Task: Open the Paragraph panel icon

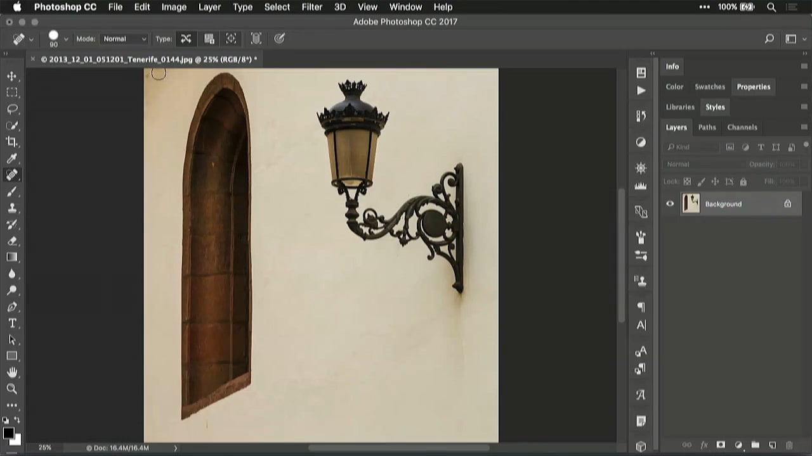Action: click(x=641, y=307)
